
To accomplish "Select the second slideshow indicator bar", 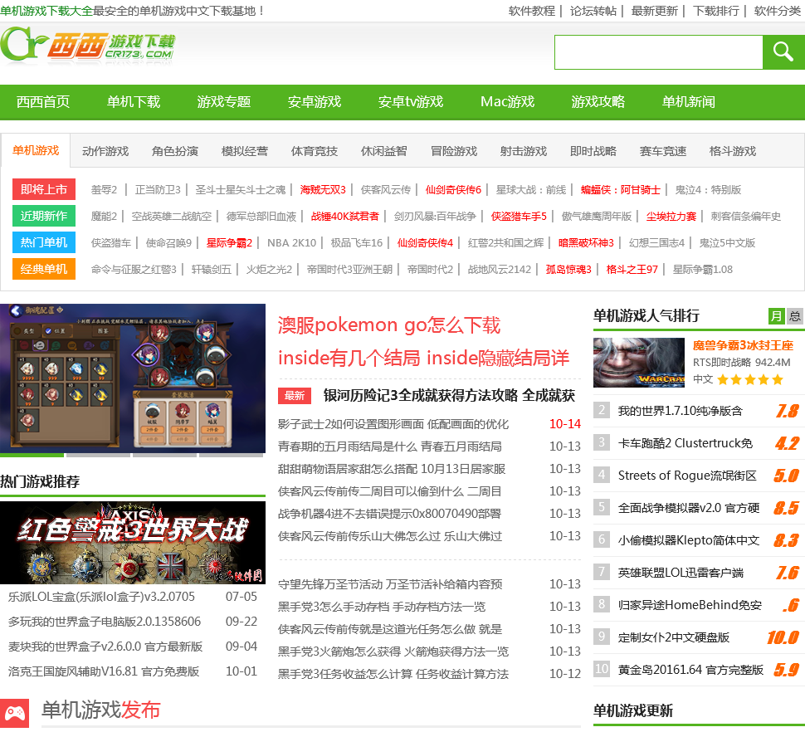I will 98,455.
